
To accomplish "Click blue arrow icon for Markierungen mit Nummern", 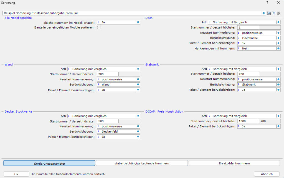I will point(278,49).
